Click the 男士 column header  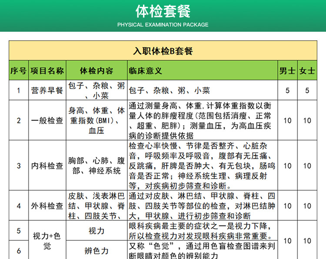pos(287,70)
